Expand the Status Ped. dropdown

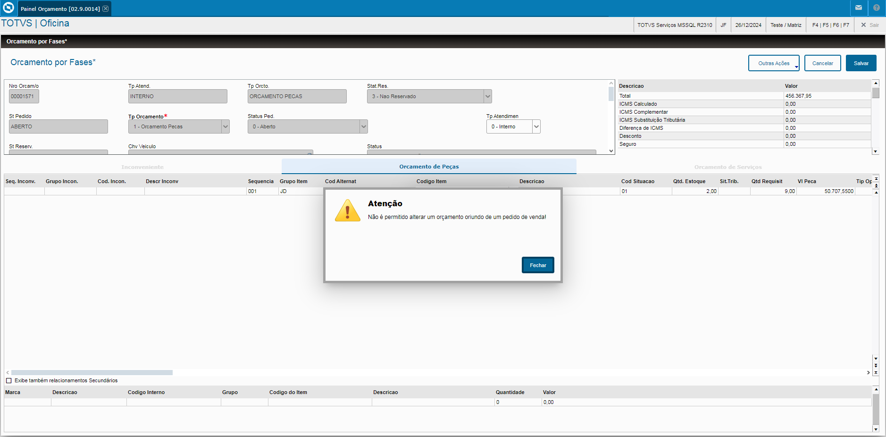(x=364, y=126)
